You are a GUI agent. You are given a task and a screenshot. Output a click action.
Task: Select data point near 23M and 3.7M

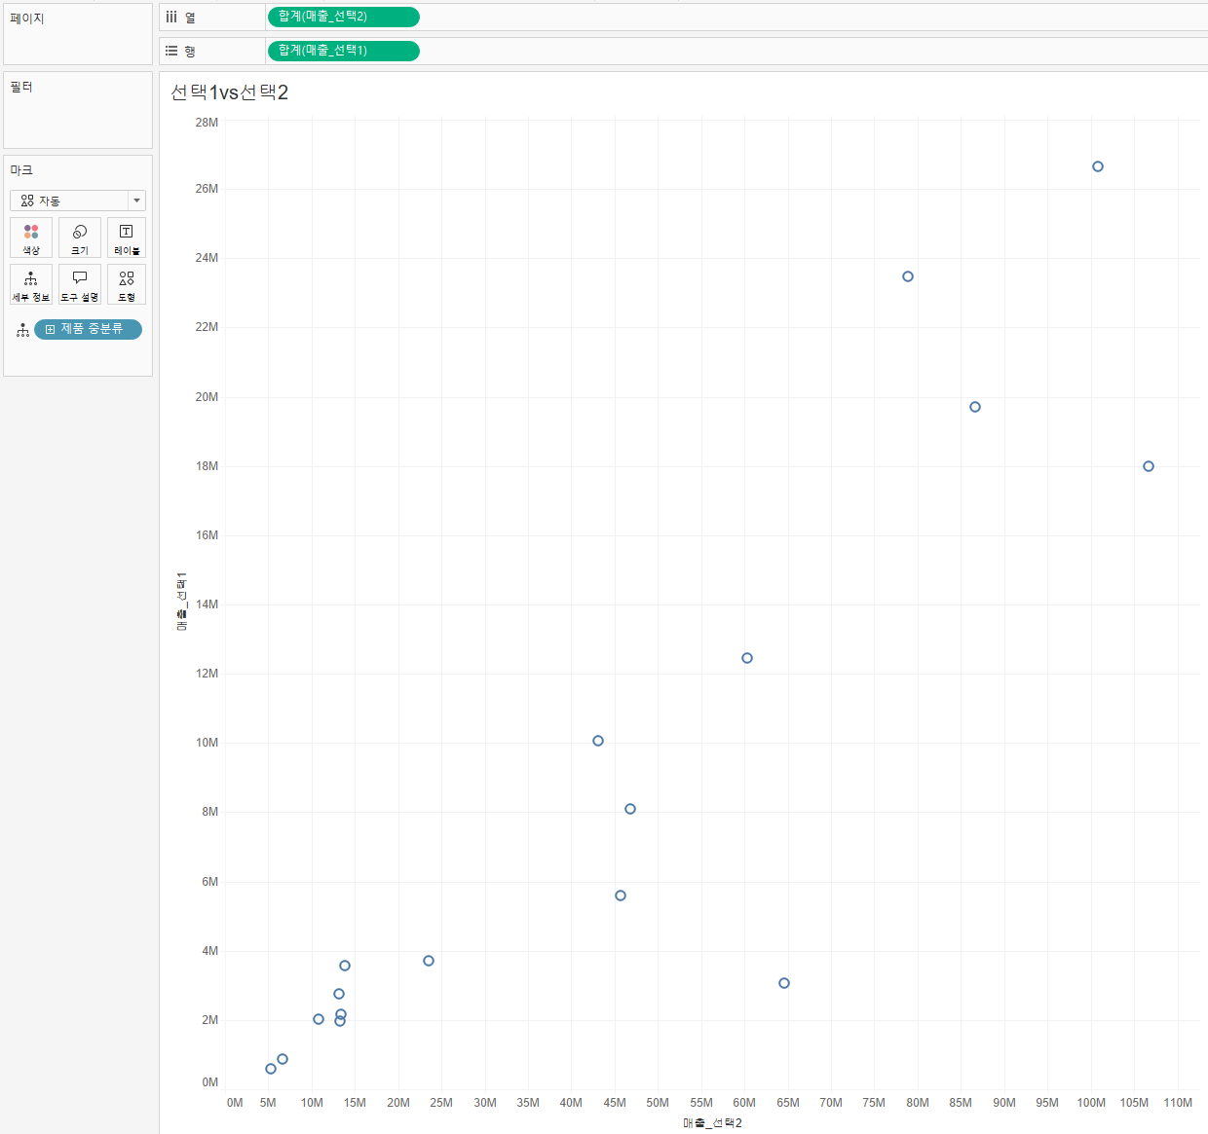[x=429, y=961]
